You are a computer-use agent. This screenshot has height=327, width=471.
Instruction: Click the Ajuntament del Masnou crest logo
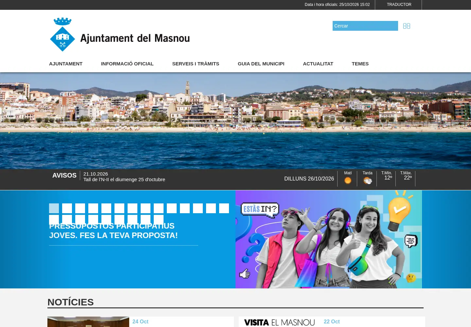pyautogui.click(x=62, y=35)
